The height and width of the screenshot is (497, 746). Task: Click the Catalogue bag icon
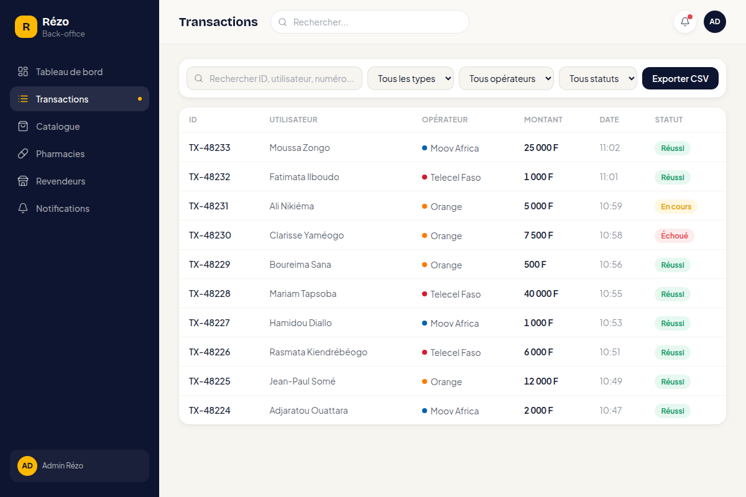pyautogui.click(x=23, y=126)
